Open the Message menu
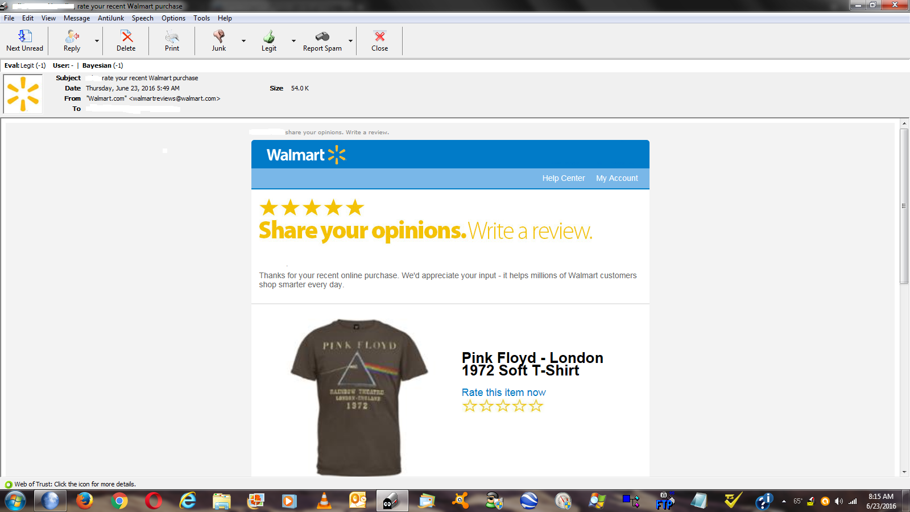The image size is (910, 512). tap(77, 18)
